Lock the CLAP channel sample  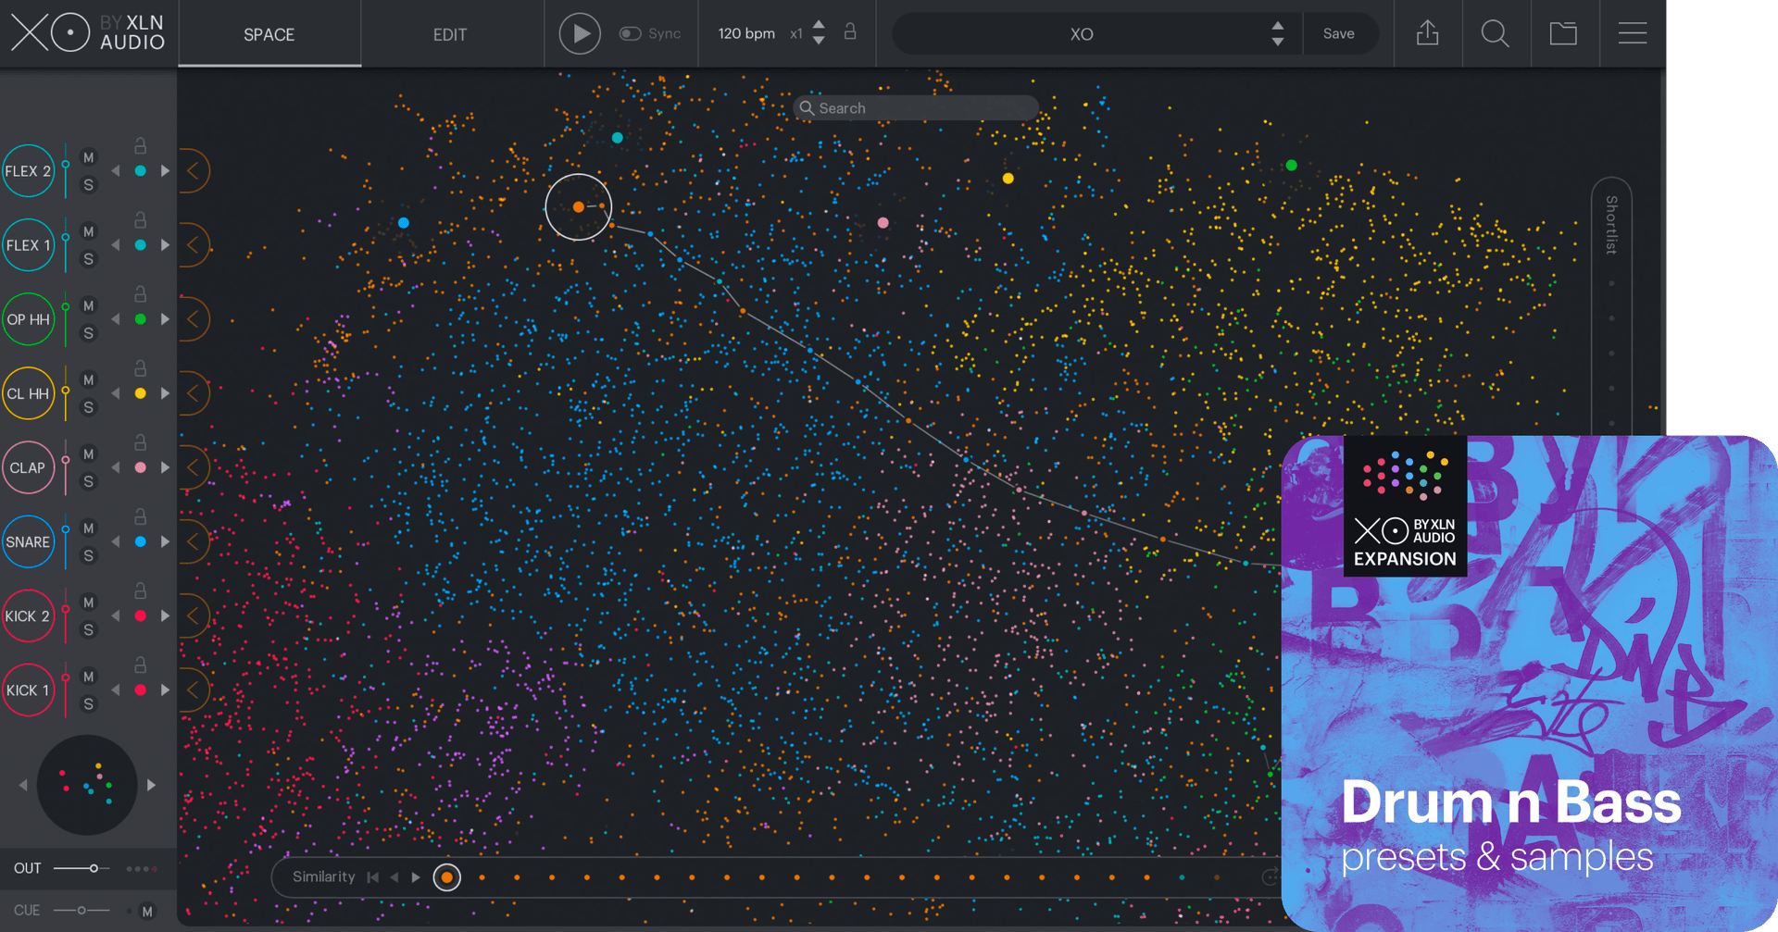click(140, 441)
